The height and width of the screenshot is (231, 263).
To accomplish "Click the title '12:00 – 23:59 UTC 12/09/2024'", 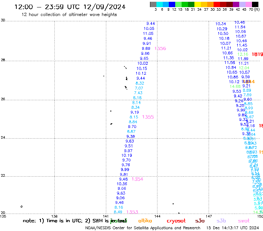I will (70, 7).
